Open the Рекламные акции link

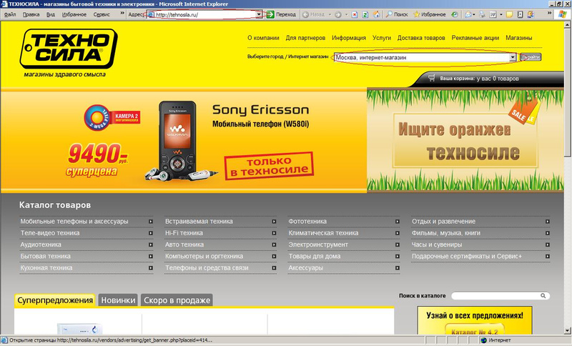475,38
